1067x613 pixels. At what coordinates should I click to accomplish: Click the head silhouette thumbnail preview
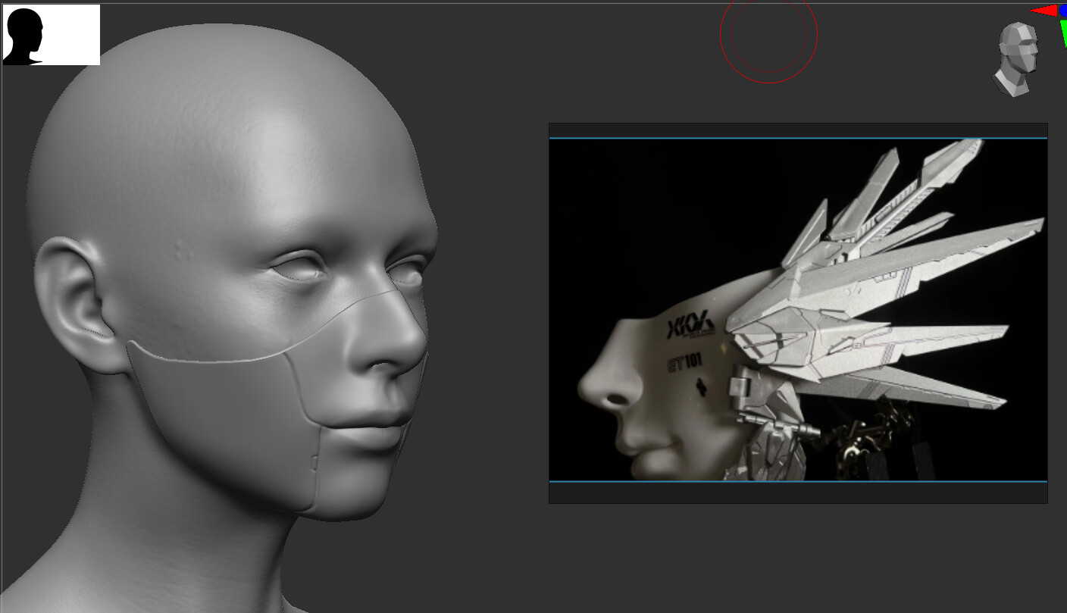coord(51,35)
